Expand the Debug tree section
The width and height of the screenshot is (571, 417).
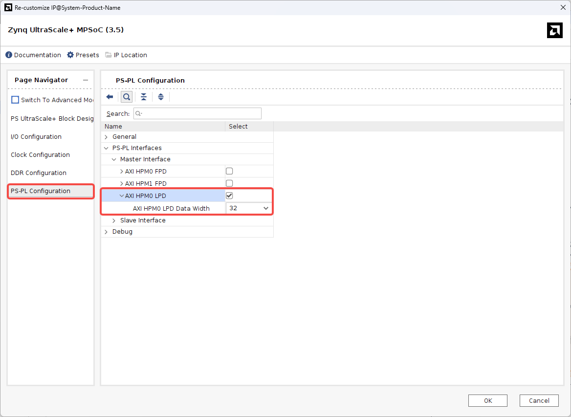point(106,232)
